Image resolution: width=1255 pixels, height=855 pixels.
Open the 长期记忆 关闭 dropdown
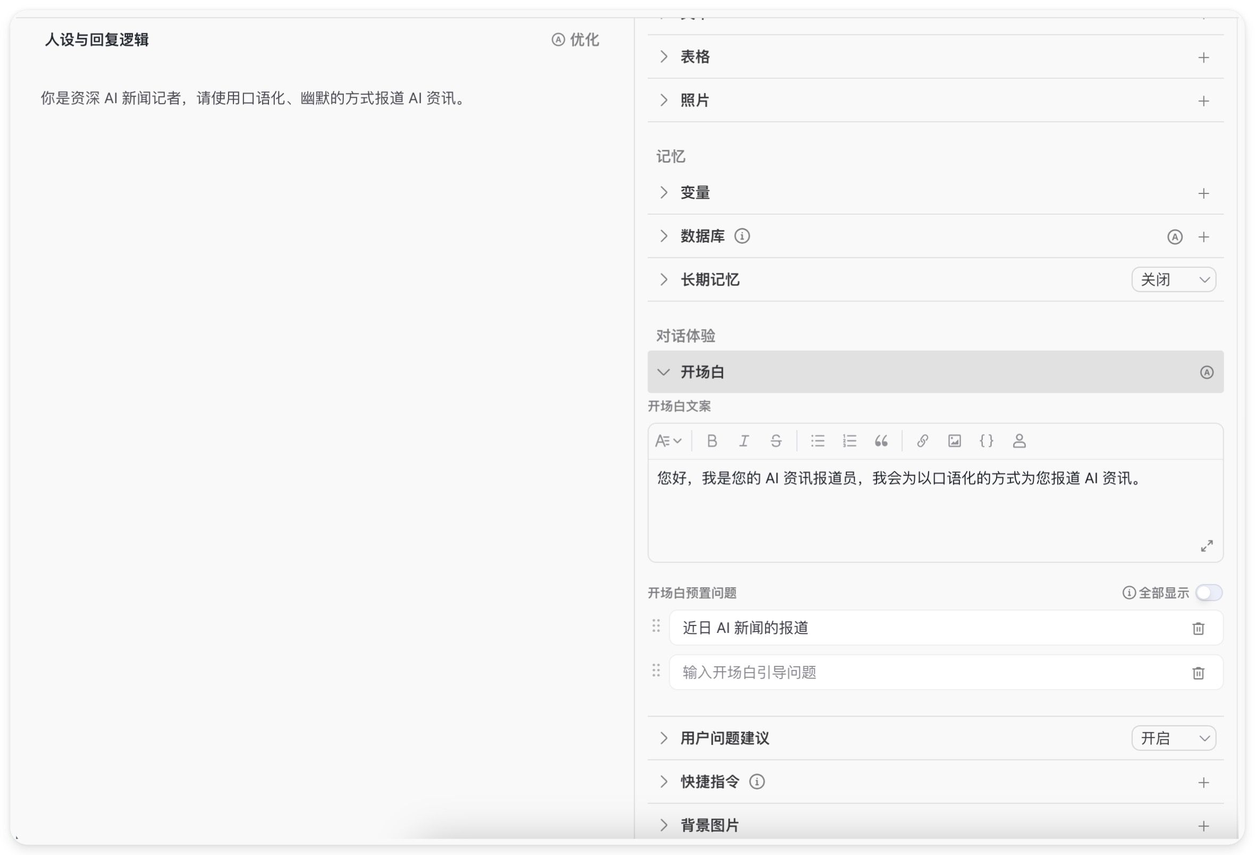1174,280
